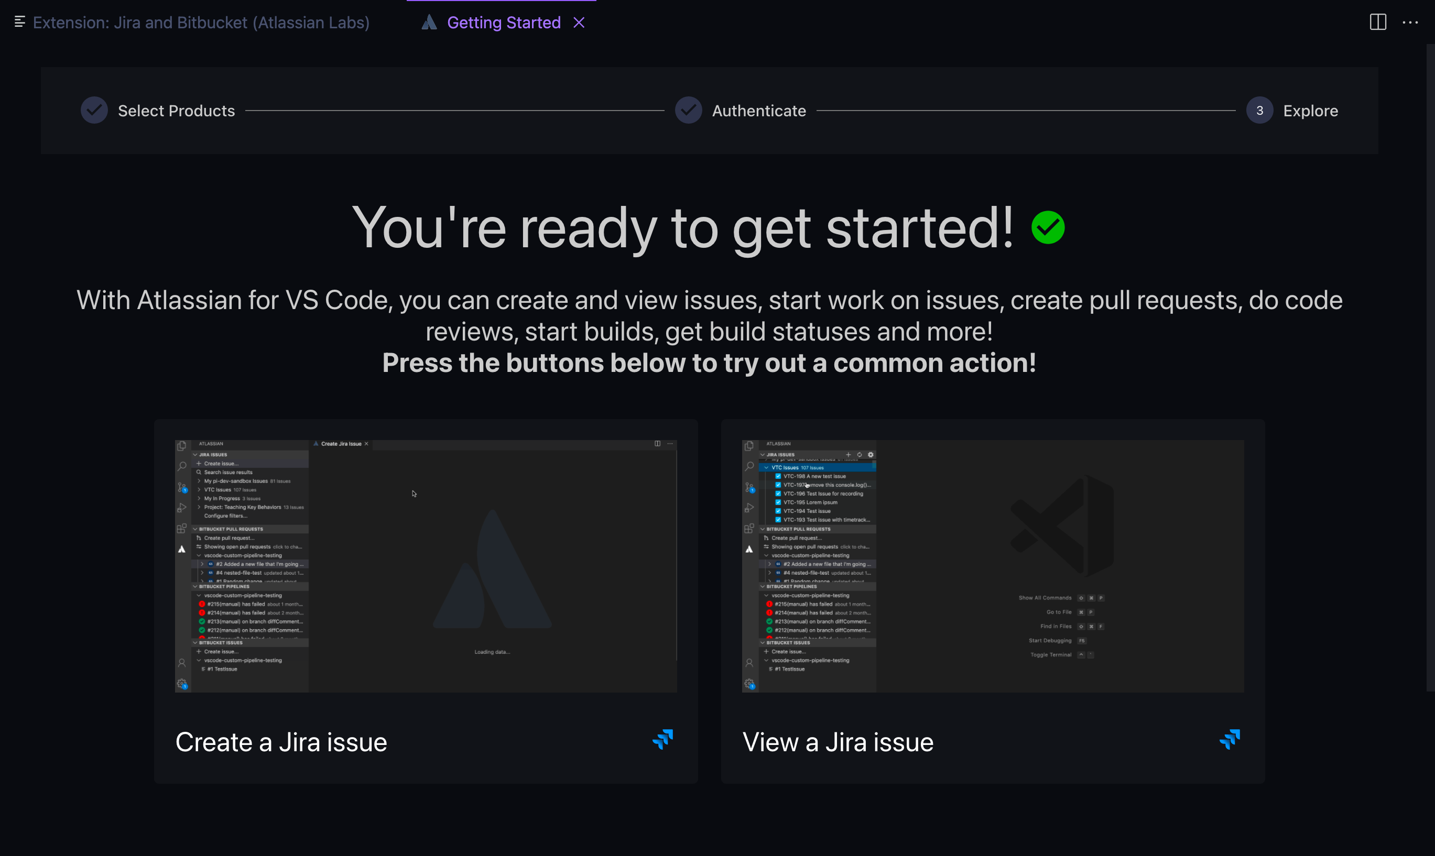Click the green ready checkmark icon
This screenshot has width=1435, height=856.
point(1048,227)
